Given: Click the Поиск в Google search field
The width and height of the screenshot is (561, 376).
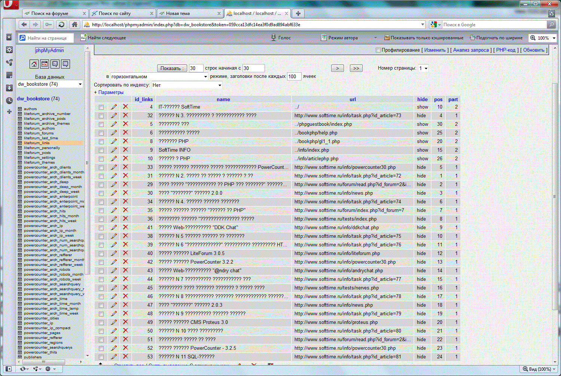Looking at the screenshot, I should point(494,25).
